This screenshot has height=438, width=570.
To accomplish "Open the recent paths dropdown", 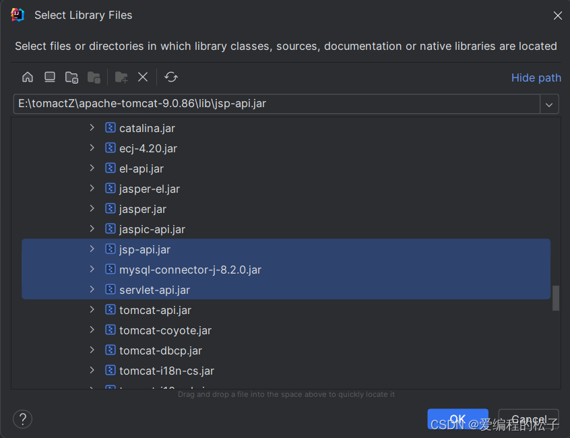I will pyautogui.click(x=549, y=104).
